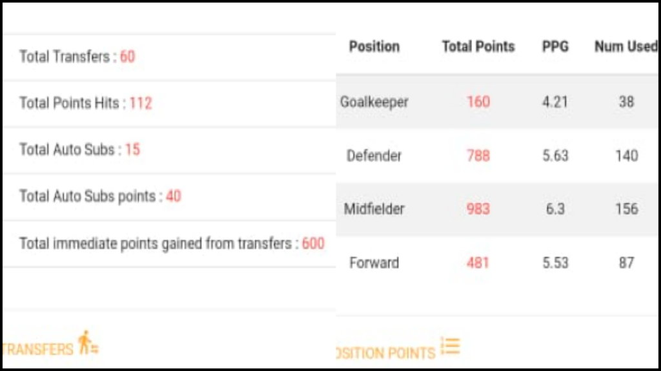Click the Total Transfers count 60
The width and height of the screenshot is (661, 371).
(x=127, y=57)
